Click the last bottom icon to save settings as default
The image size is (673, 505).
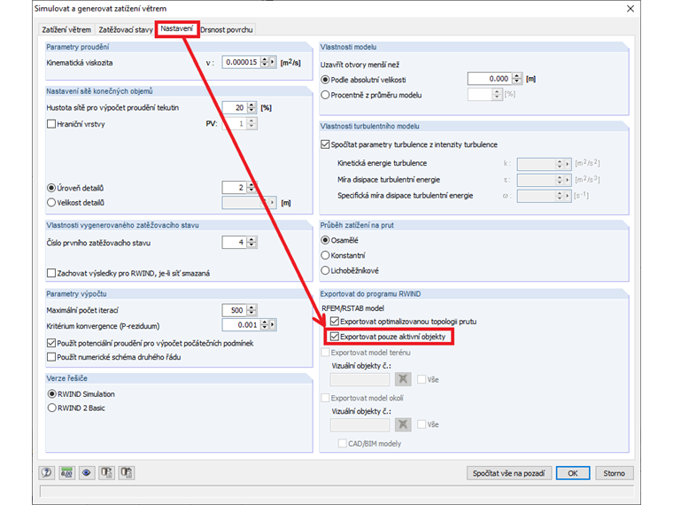pyautogui.click(x=126, y=473)
